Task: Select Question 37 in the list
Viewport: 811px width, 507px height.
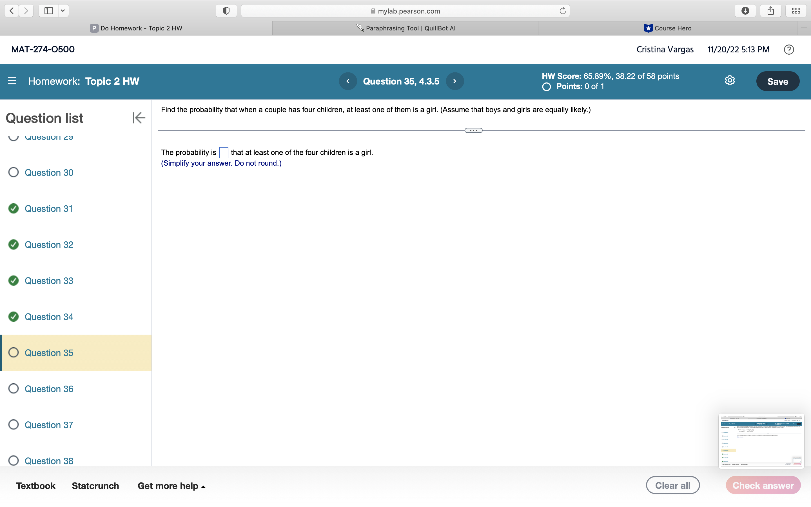Action: tap(49, 425)
